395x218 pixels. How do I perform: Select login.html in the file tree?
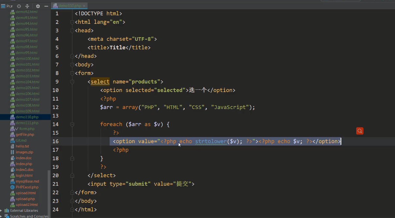24,176
